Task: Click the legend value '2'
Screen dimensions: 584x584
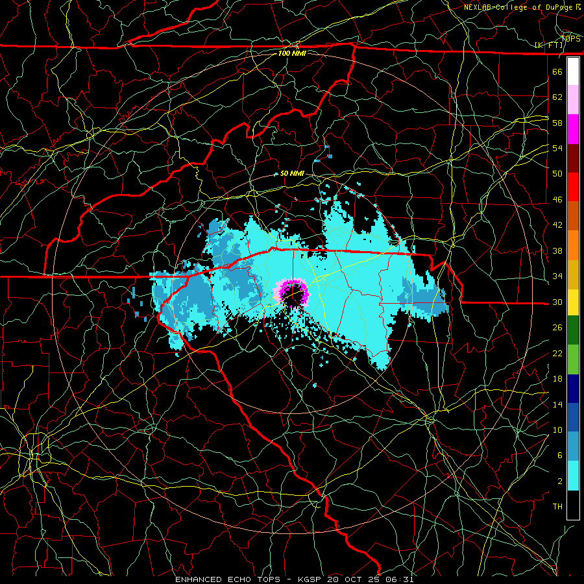Action: (559, 481)
